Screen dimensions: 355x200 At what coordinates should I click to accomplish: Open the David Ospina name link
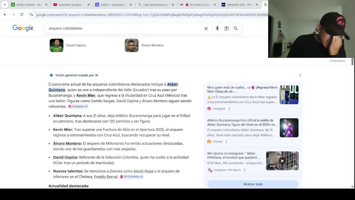pyautogui.click(x=76, y=45)
